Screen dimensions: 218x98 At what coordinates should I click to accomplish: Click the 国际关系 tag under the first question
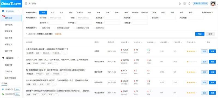pyautogui.click(x=46, y=53)
